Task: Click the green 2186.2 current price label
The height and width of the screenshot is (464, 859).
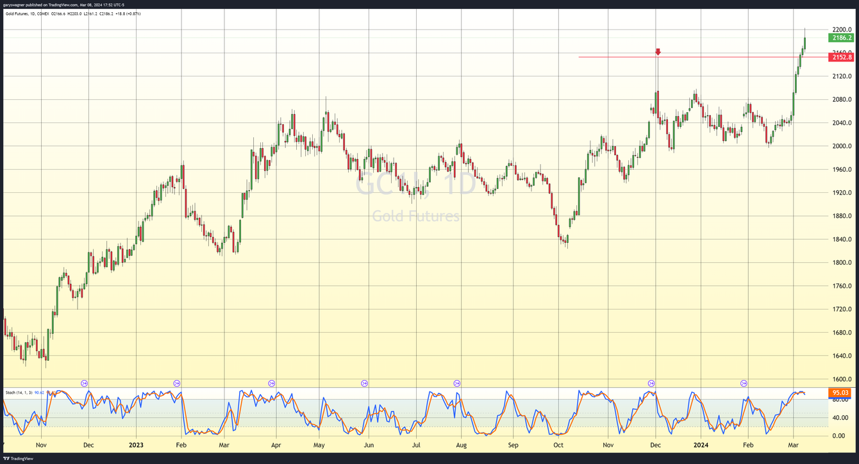Action: point(840,38)
